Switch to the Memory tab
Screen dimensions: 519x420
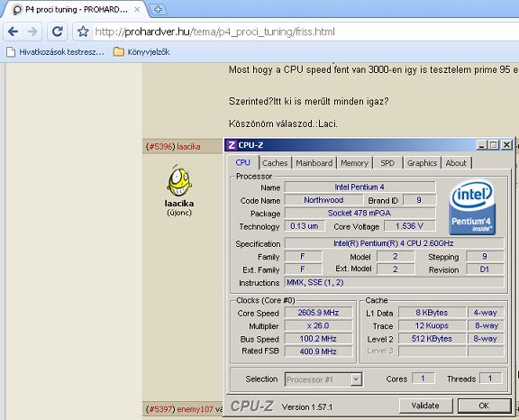(354, 163)
